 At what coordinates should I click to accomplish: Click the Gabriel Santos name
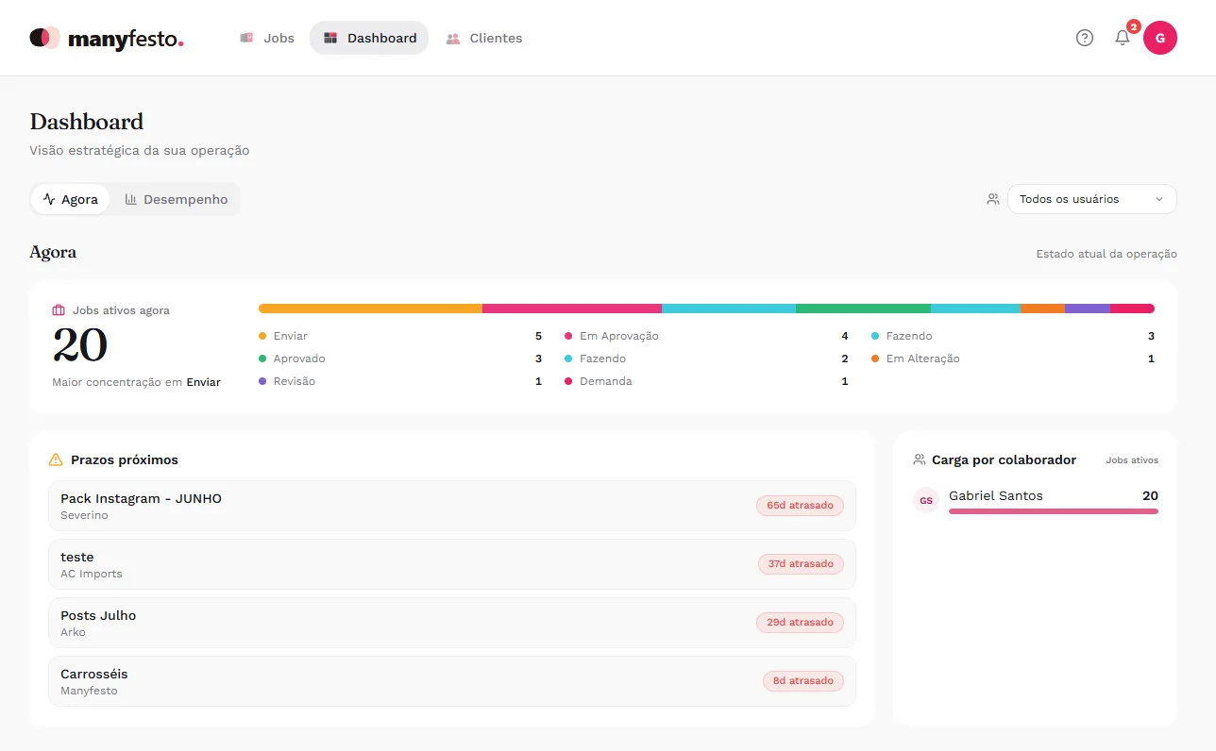996,496
